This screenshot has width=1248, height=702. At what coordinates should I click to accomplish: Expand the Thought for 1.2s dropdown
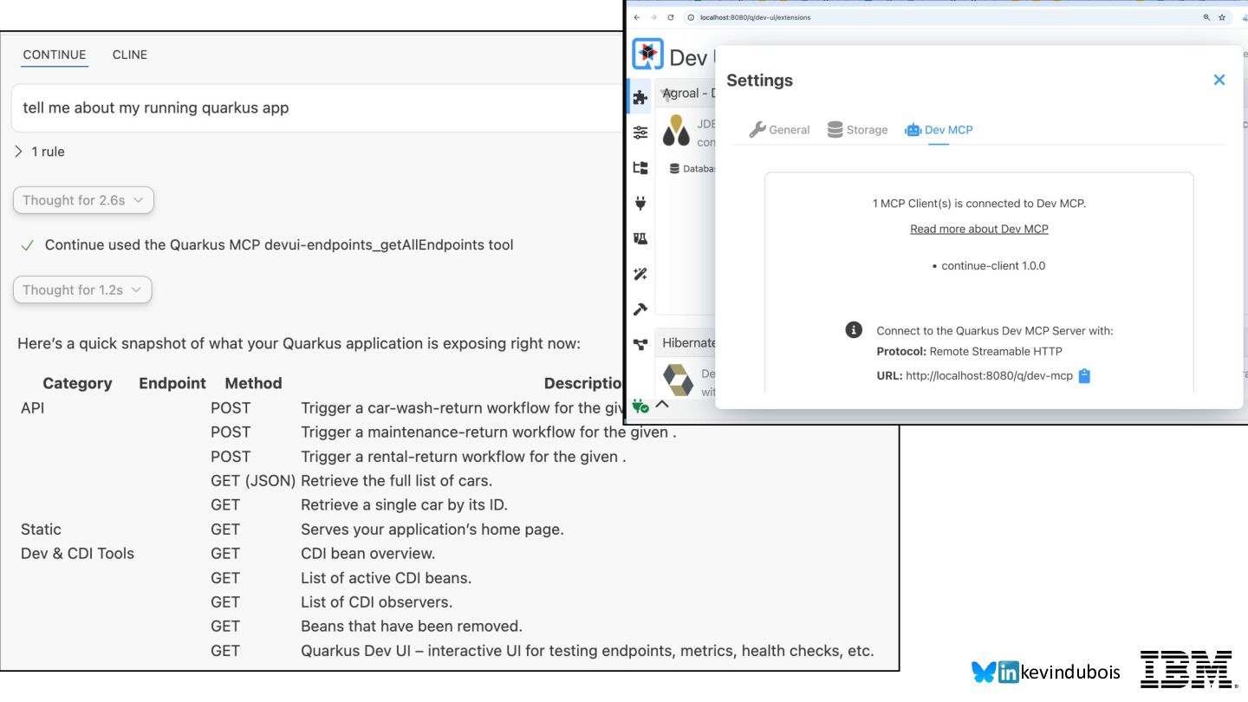pos(82,290)
